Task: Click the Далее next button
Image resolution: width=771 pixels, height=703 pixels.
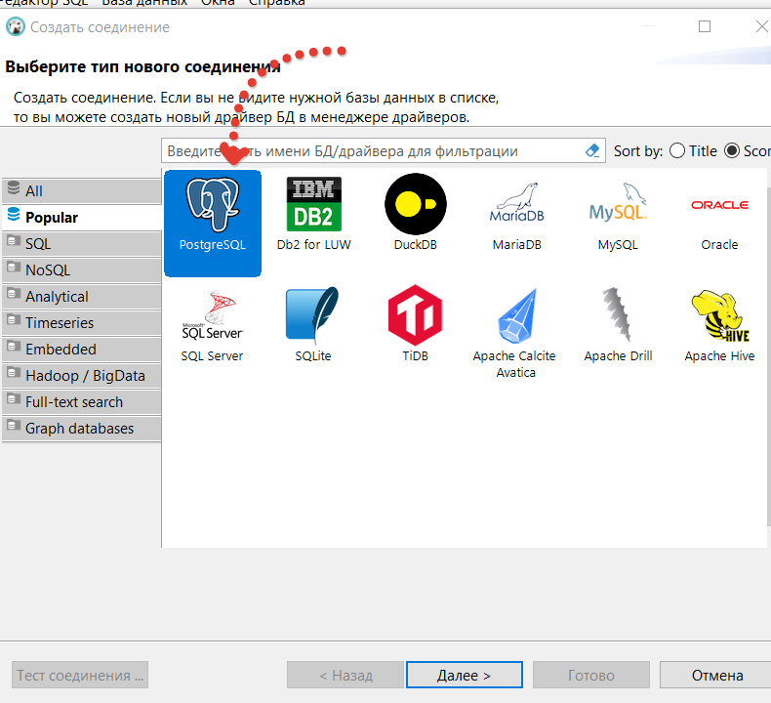Action: pyautogui.click(x=464, y=675)
